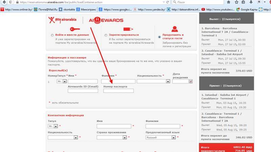Open Предпочитаемый язык dropdown
Image resolution: width=271 pixels, height=152 pixels.
click(x=161, y=138)
